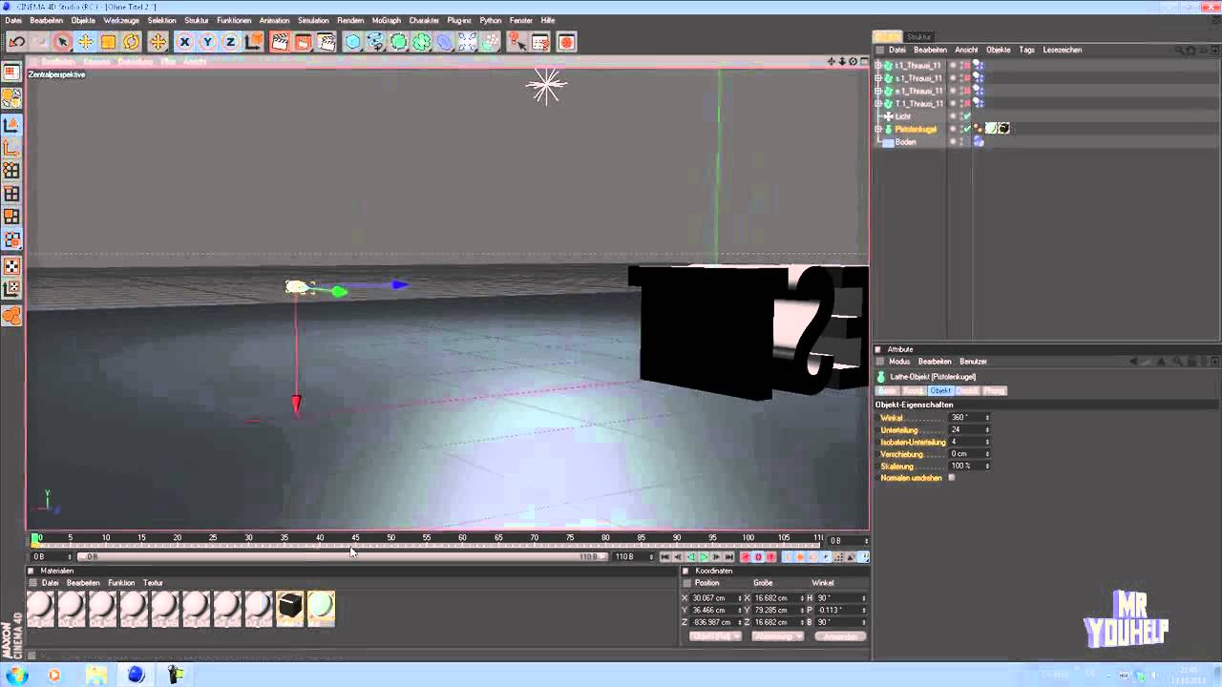The image size is (1222, 687).
Task: Expand the Pistolenkugel object
Action: (x=879, y=129)
